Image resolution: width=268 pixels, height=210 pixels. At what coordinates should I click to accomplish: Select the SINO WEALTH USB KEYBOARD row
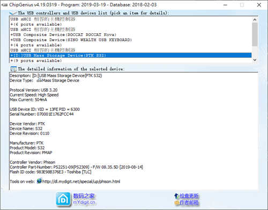(x=130, y=40)
